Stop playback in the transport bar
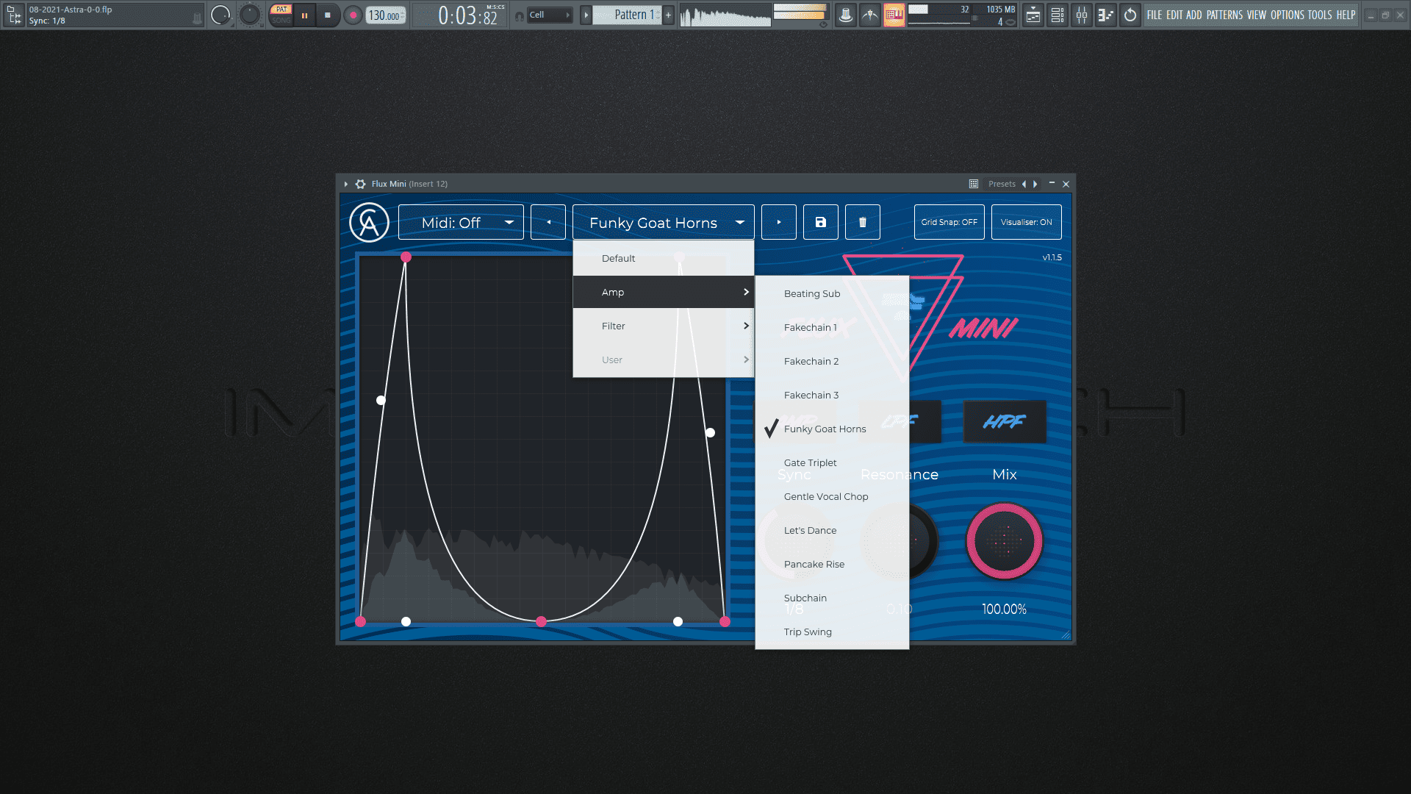This screenshot has height=794, width=1411. click(328, 15)
